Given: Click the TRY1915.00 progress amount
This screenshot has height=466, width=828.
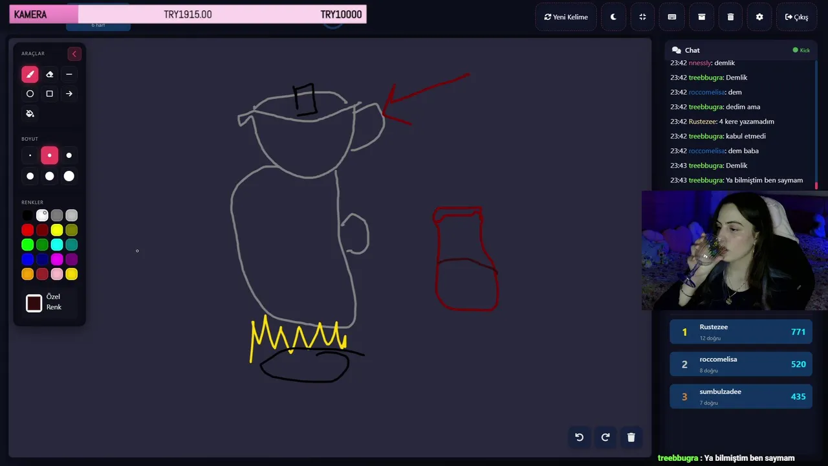Looking at the screenshot, I should 188,14.
